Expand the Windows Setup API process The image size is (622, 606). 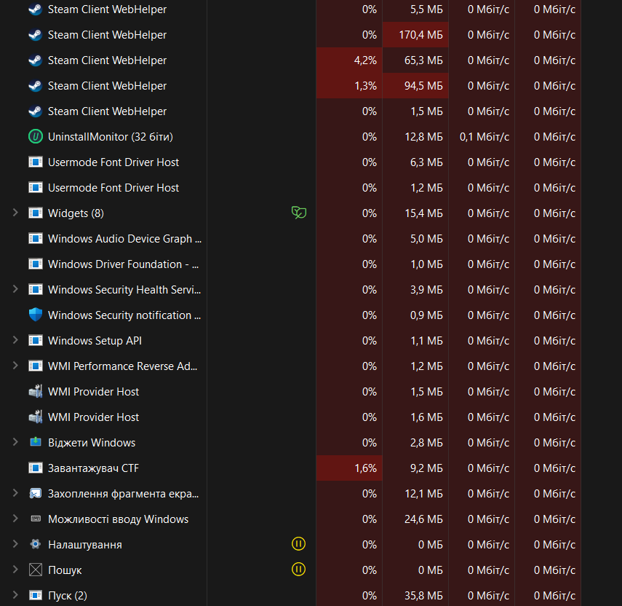[x=15, y=340]
